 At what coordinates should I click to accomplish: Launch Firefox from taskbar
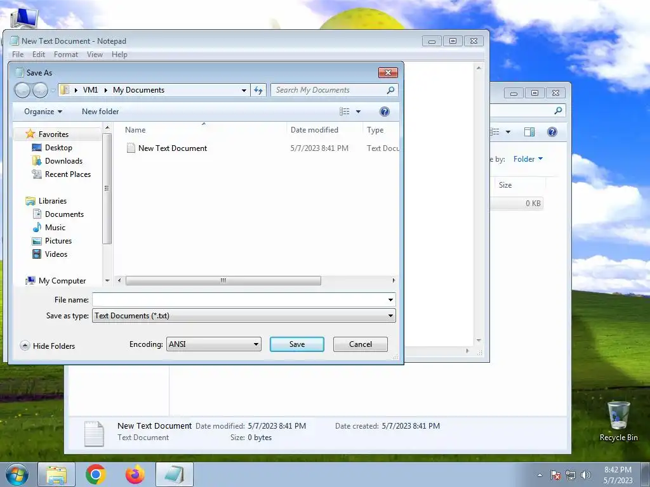click(135, 474)
